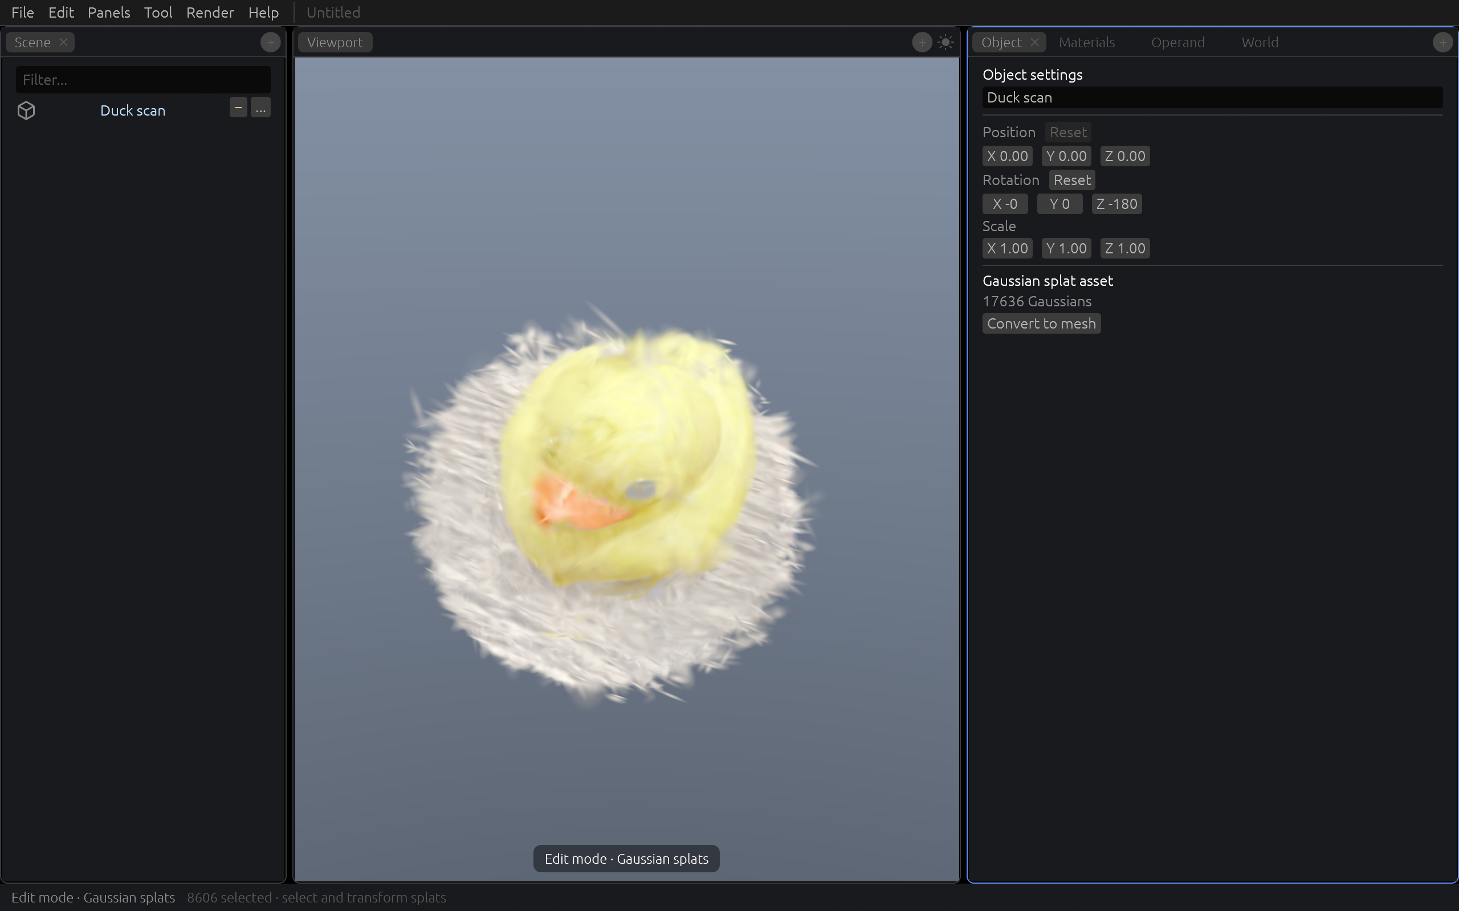
Task: Adjust Position X 0.00 value
Action: pos(1008,156)
